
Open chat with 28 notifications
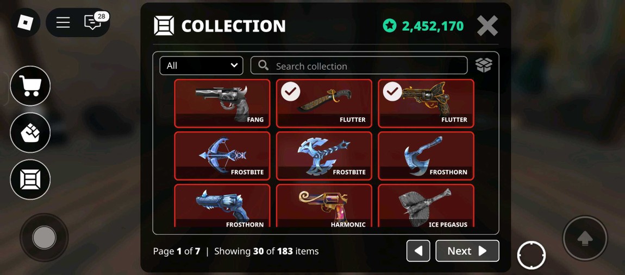point(93,22)
